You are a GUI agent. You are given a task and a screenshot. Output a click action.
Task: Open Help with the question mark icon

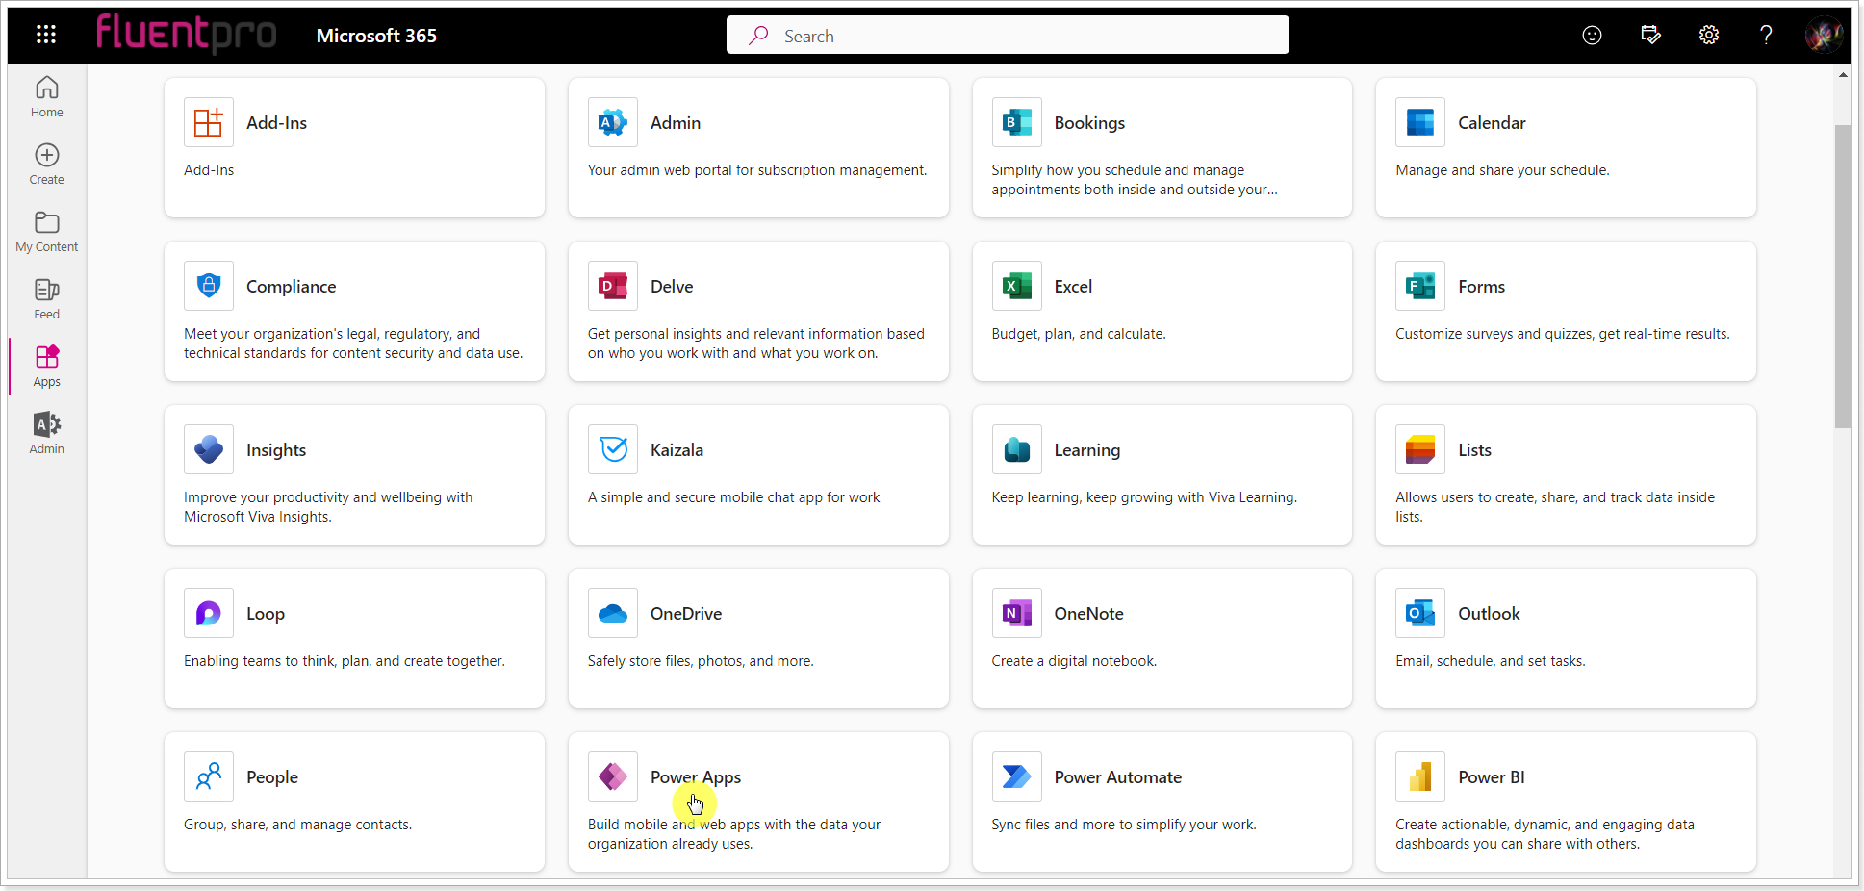click(x=1766, y=35)
